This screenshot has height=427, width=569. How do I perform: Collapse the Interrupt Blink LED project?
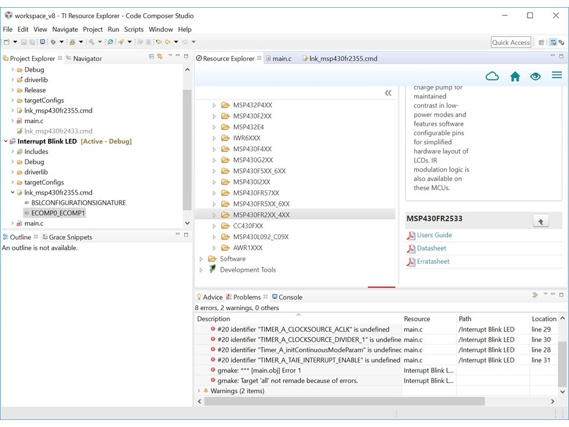tap(6, 141)
